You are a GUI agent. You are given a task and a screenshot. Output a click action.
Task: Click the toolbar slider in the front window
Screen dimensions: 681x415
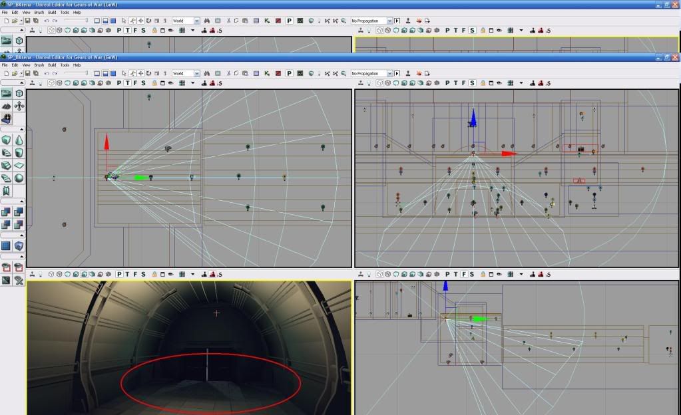coord(75,74)
